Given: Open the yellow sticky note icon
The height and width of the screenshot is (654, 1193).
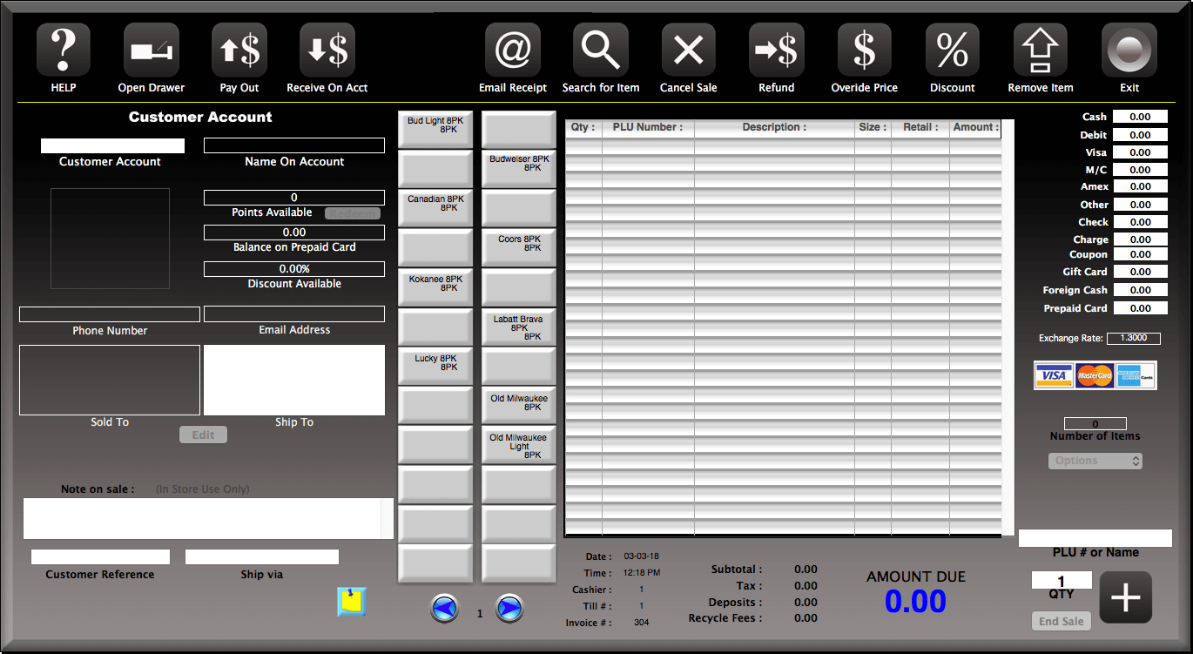Looking at the screenshot, I should 352,602.
